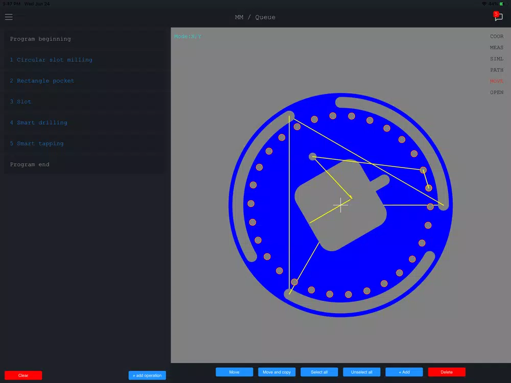Switch to PATH mode
Screen dimensions: 511x383
click(x=497, y=70)
